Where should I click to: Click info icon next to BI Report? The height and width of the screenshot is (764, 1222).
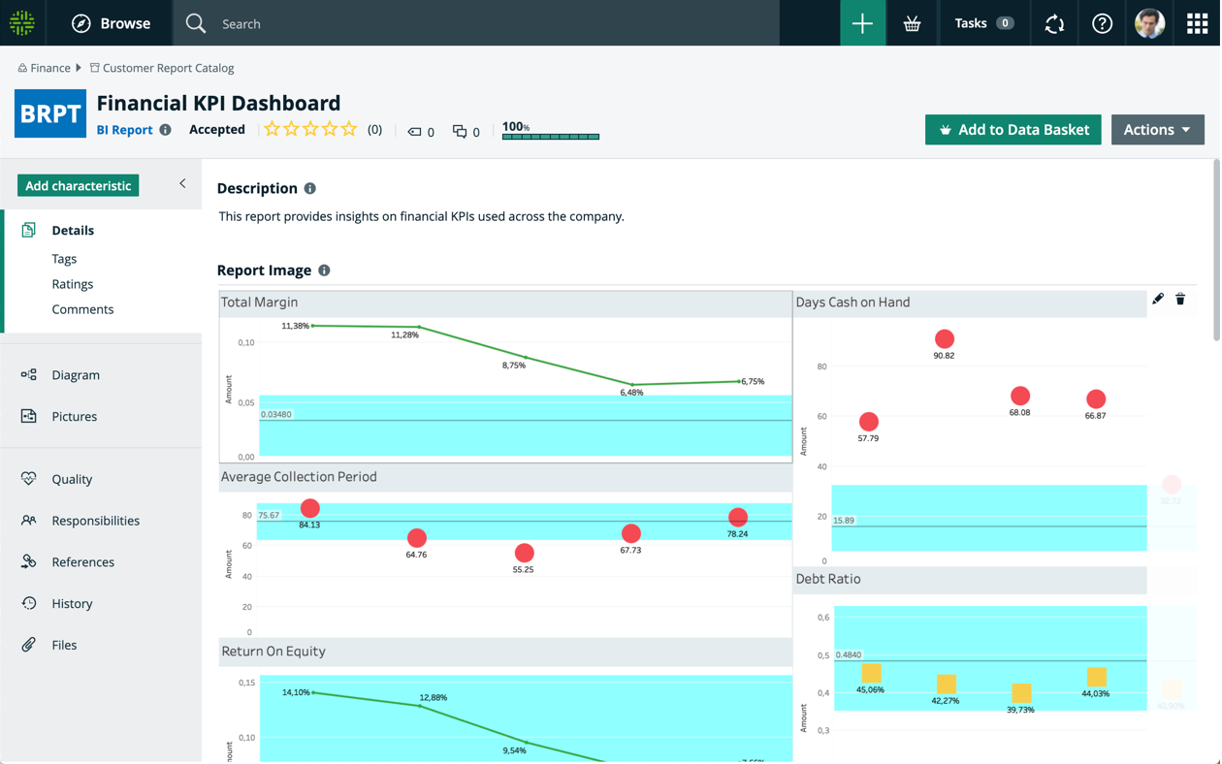[166, 130]
